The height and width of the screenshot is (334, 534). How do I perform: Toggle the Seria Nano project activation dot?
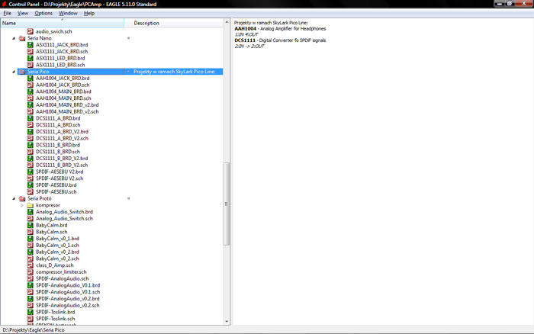click(x=128, y=38)
